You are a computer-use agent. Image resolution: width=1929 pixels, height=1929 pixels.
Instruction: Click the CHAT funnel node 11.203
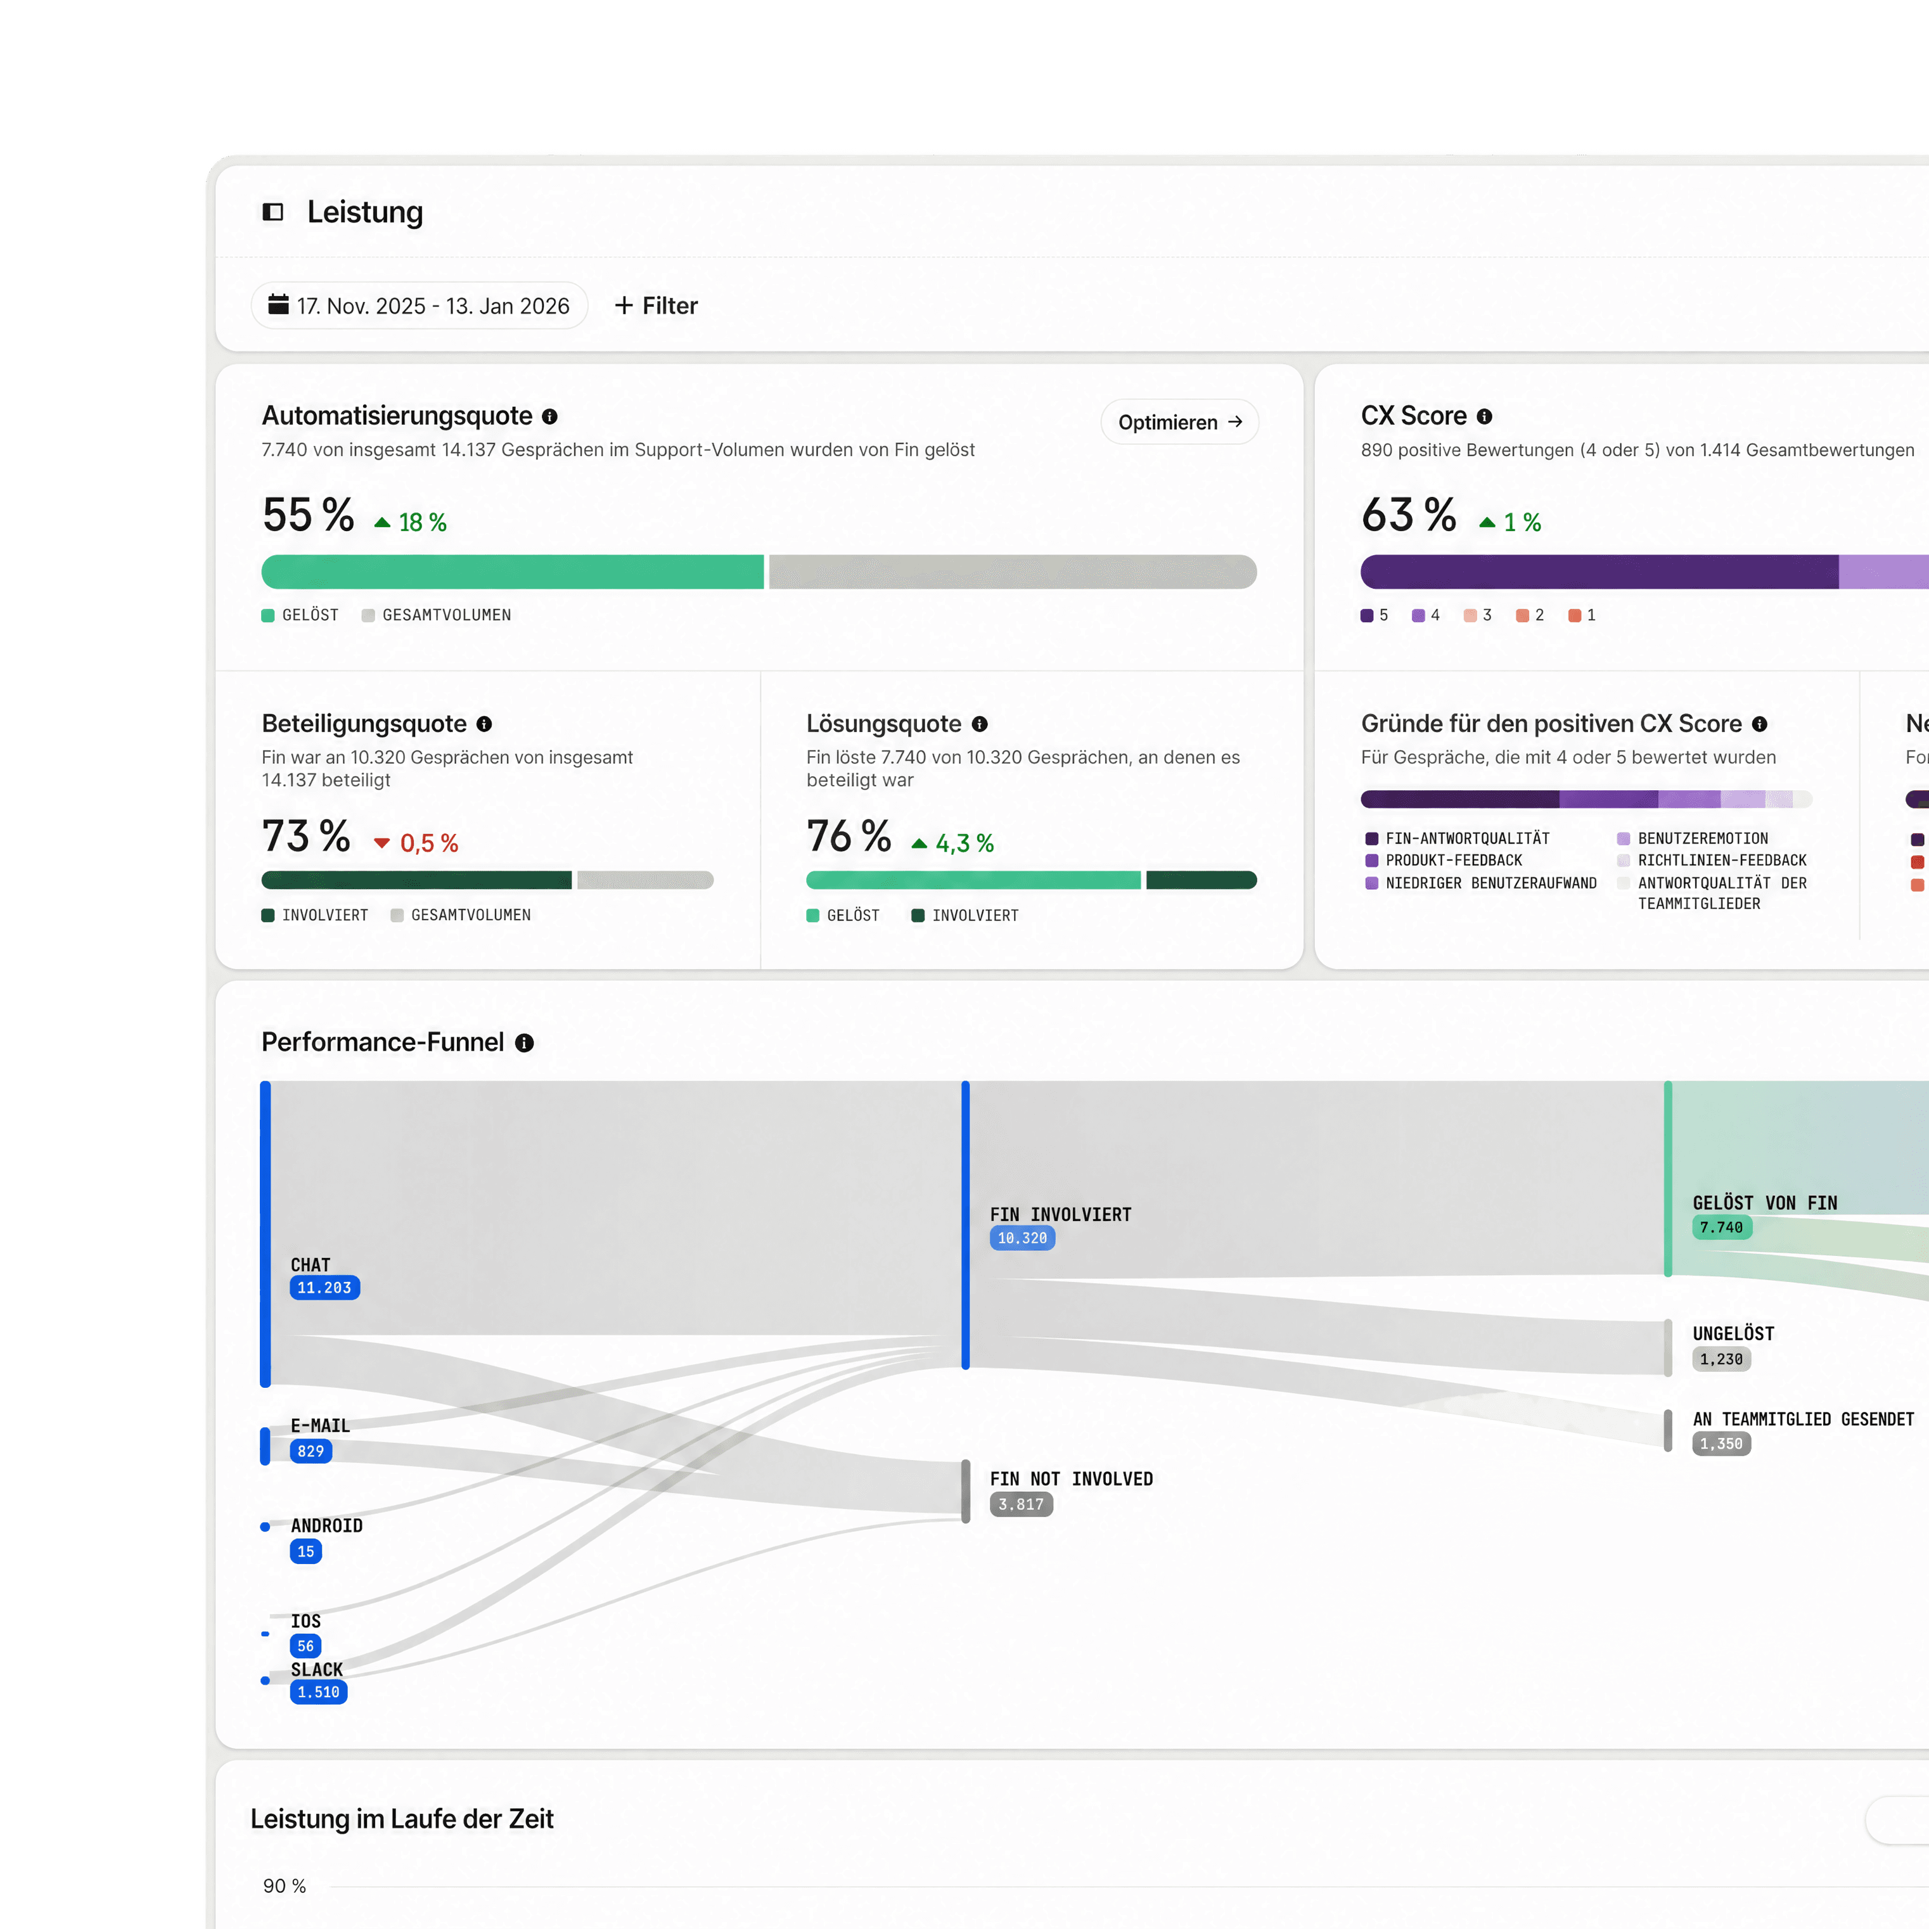point(324,1288)
